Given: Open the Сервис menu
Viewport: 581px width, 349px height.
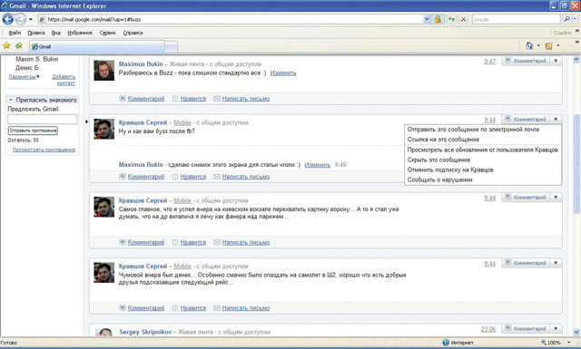Looking at the screenshot, I should point(107,33).
